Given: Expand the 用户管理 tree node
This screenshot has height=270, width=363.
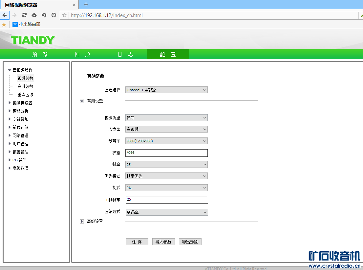Looking at the screenshot, I should [x=10, y=144].
